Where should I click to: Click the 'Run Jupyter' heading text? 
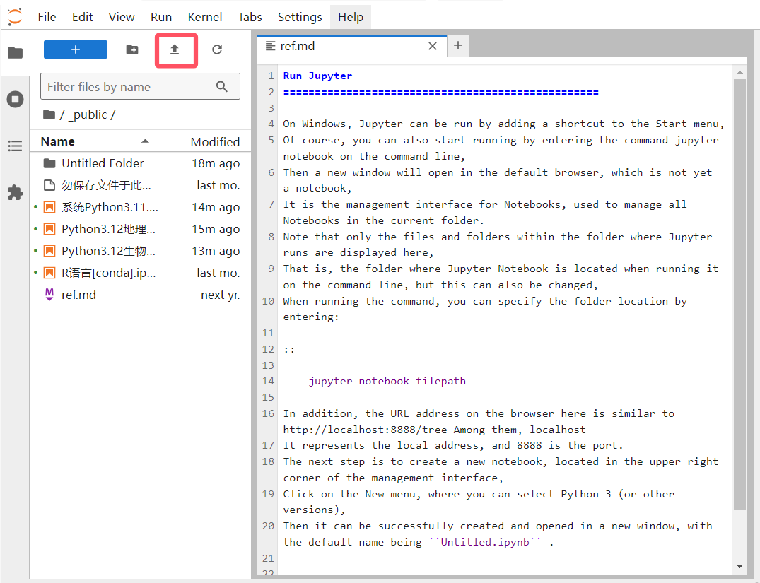(318, 76)
